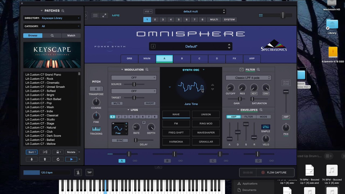The width and height of the screenshot is (345, 194).
Task: Switch to the FX tab
Action: (234, 58)
